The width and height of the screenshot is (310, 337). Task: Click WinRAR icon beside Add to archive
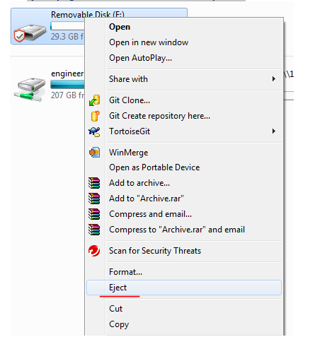tap(94, 183)
